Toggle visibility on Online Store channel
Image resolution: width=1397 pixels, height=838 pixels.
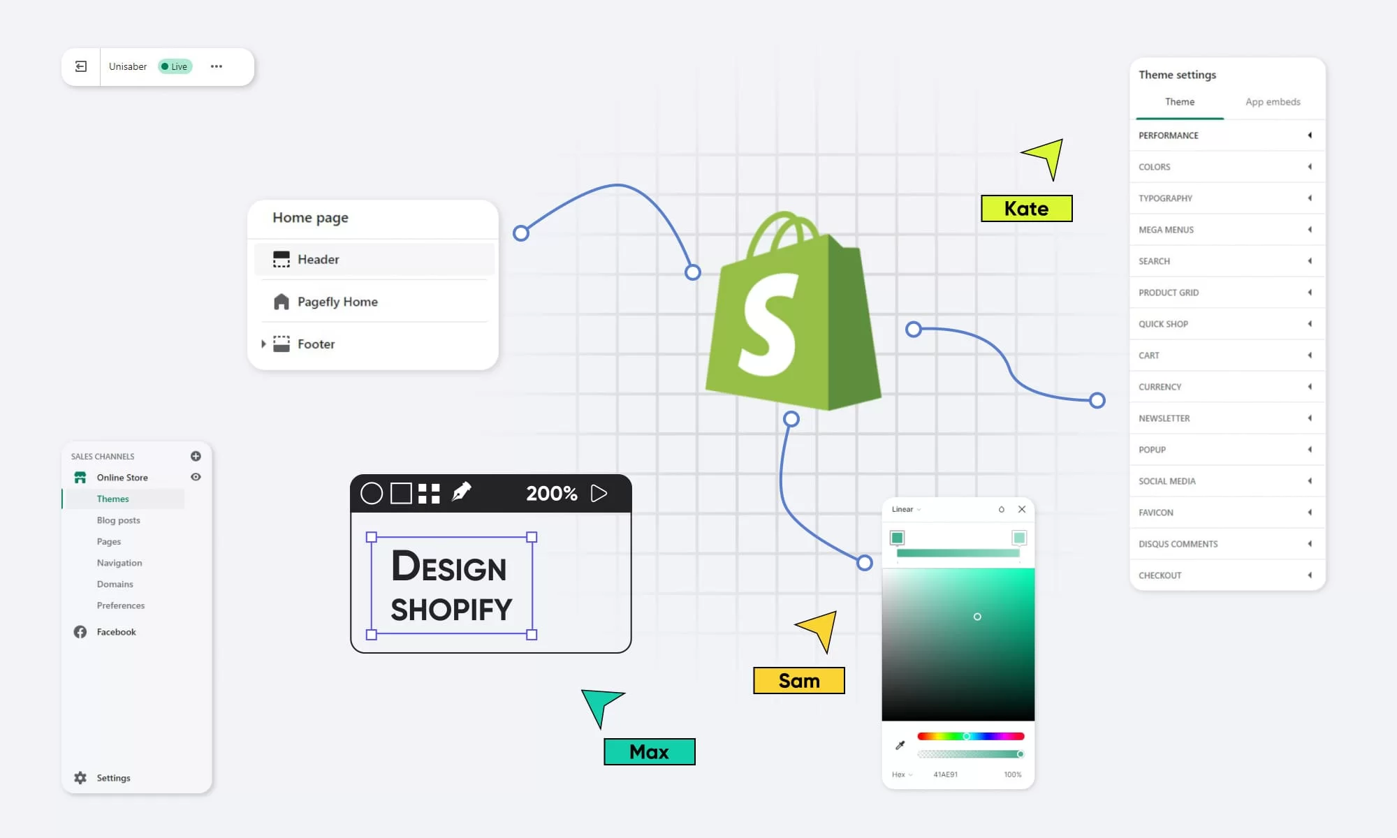tap(195, 477)
